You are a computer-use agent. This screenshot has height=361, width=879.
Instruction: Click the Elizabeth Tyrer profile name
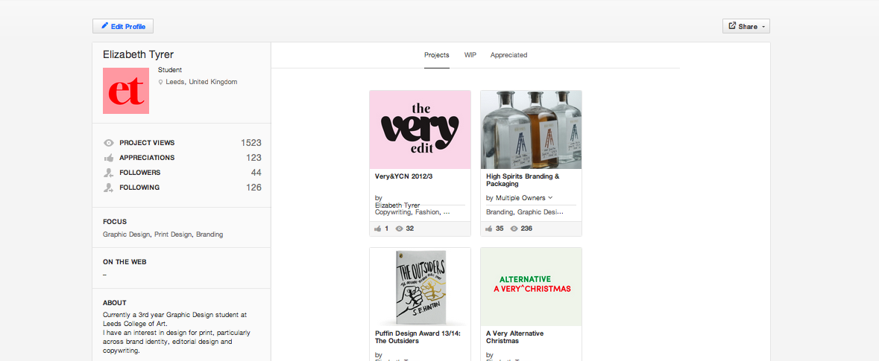pos(139,54)
